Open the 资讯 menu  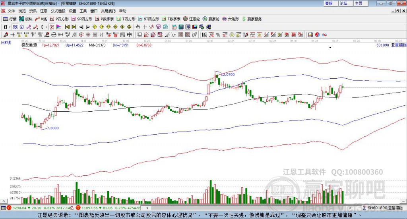point(33,11)
